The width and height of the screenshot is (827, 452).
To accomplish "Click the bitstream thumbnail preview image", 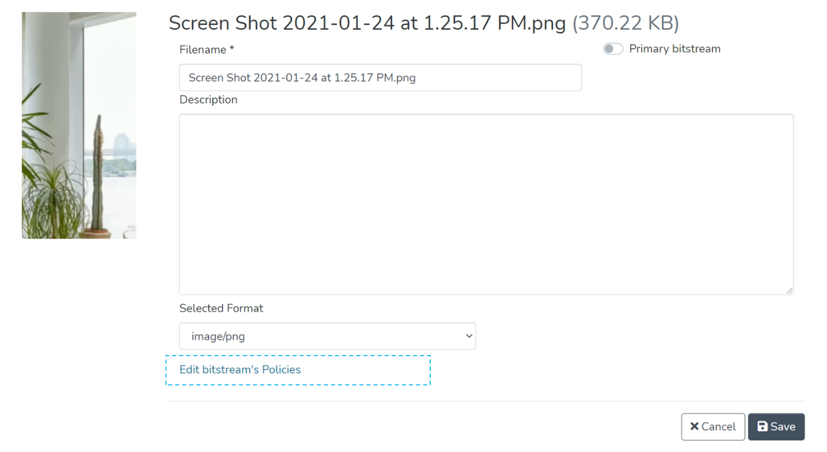I will 79,125.
